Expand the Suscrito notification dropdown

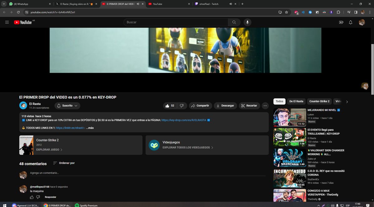[67, 106]
